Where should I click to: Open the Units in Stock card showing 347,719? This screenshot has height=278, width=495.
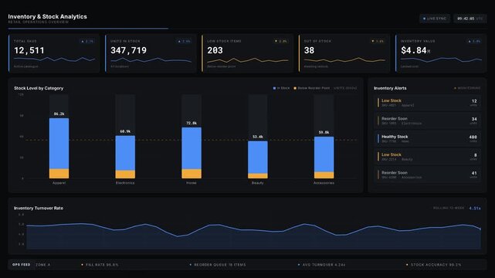click(151, 53)
